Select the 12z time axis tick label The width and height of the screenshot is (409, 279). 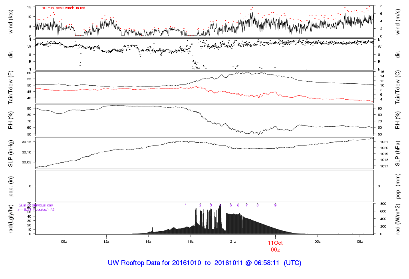pyautogui.click(x=106, y=242)
